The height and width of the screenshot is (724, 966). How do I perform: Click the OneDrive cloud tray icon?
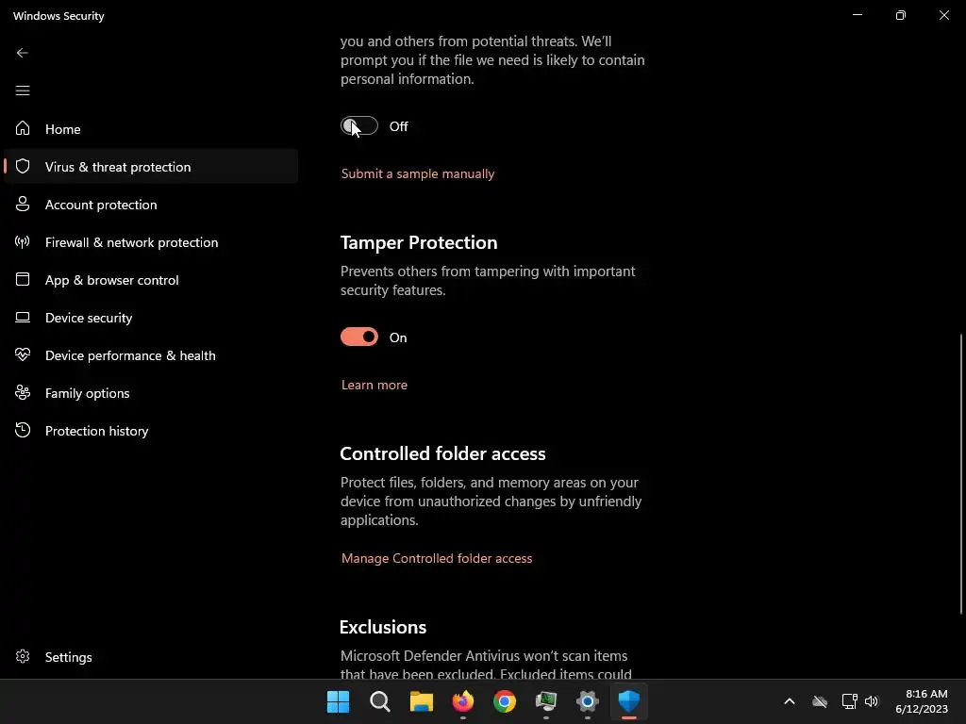click(820, 701)
